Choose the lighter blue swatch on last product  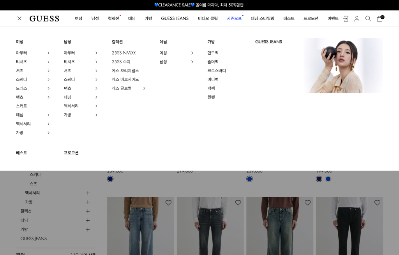click(328, 179)
